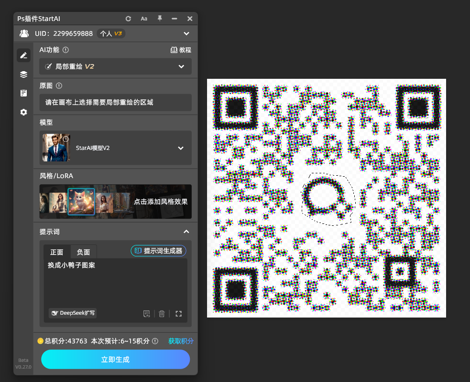Click the info icon on model thumbnail
Image resolution: width=470 pixels, height=382 pixels.
point(66,139)
